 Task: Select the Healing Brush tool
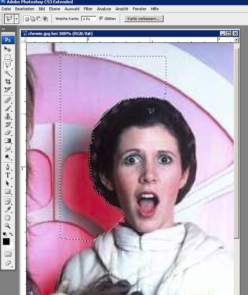tap(7, 100)
